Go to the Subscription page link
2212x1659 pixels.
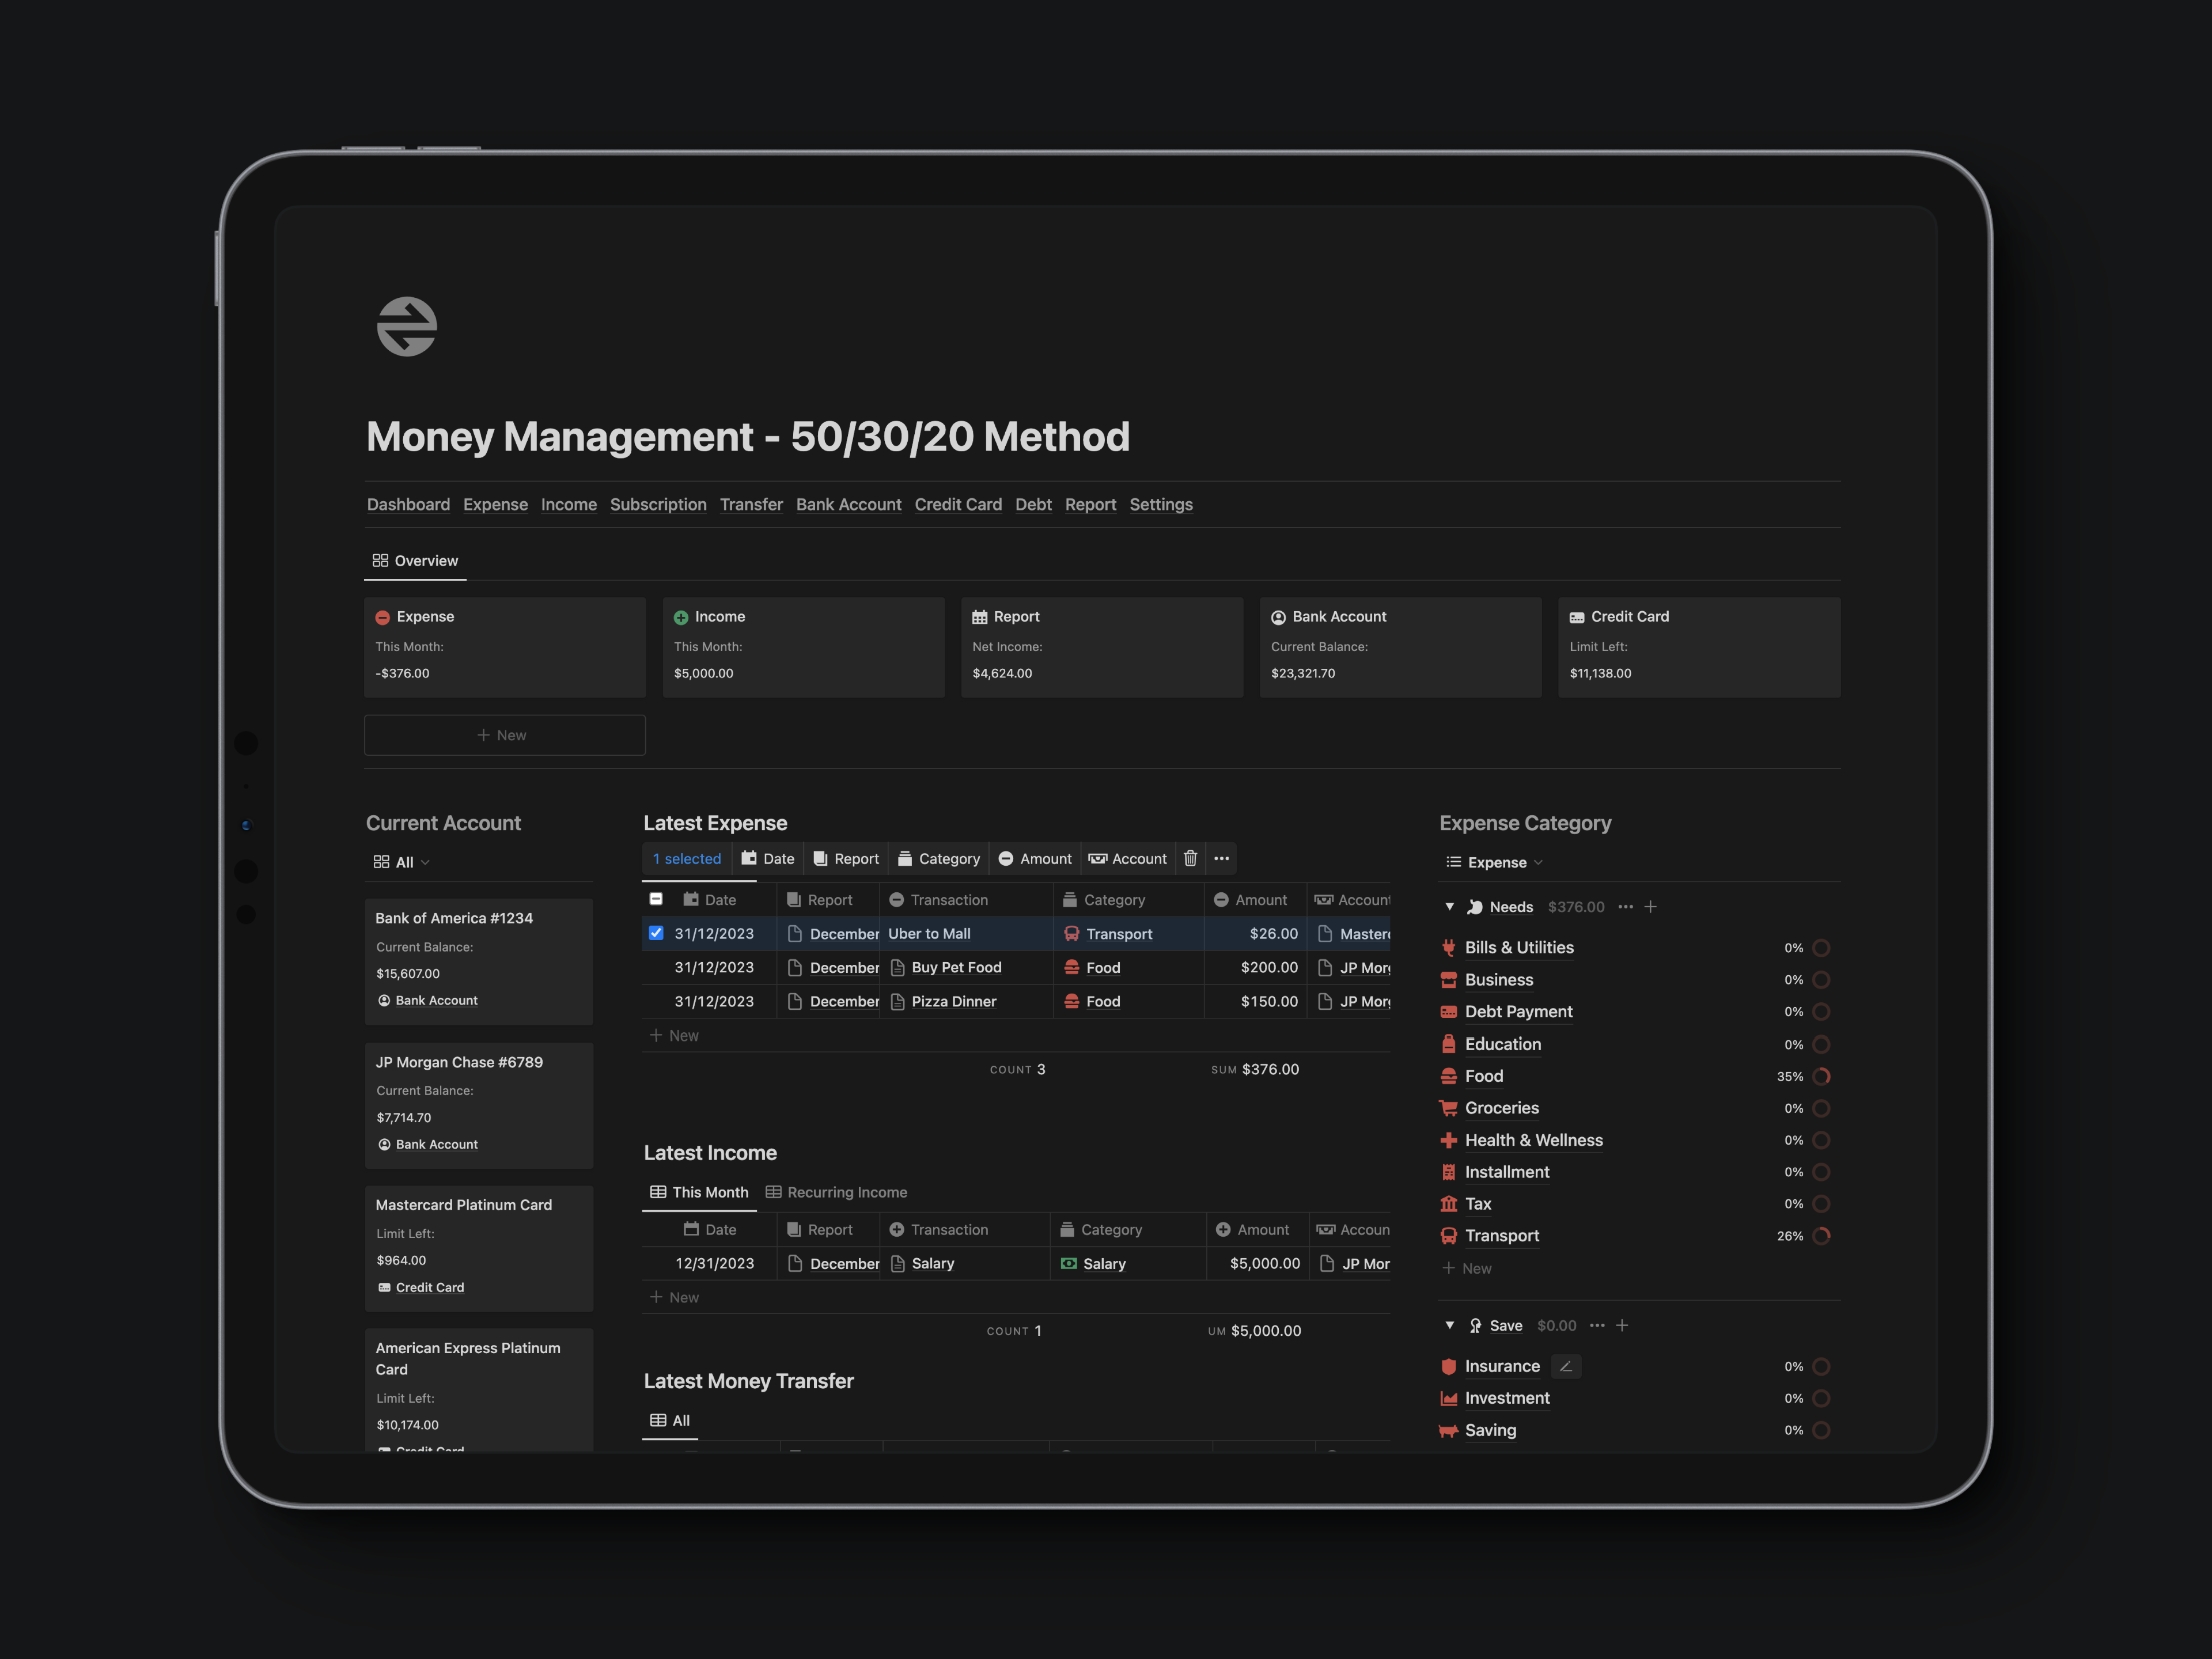(658, 504)
